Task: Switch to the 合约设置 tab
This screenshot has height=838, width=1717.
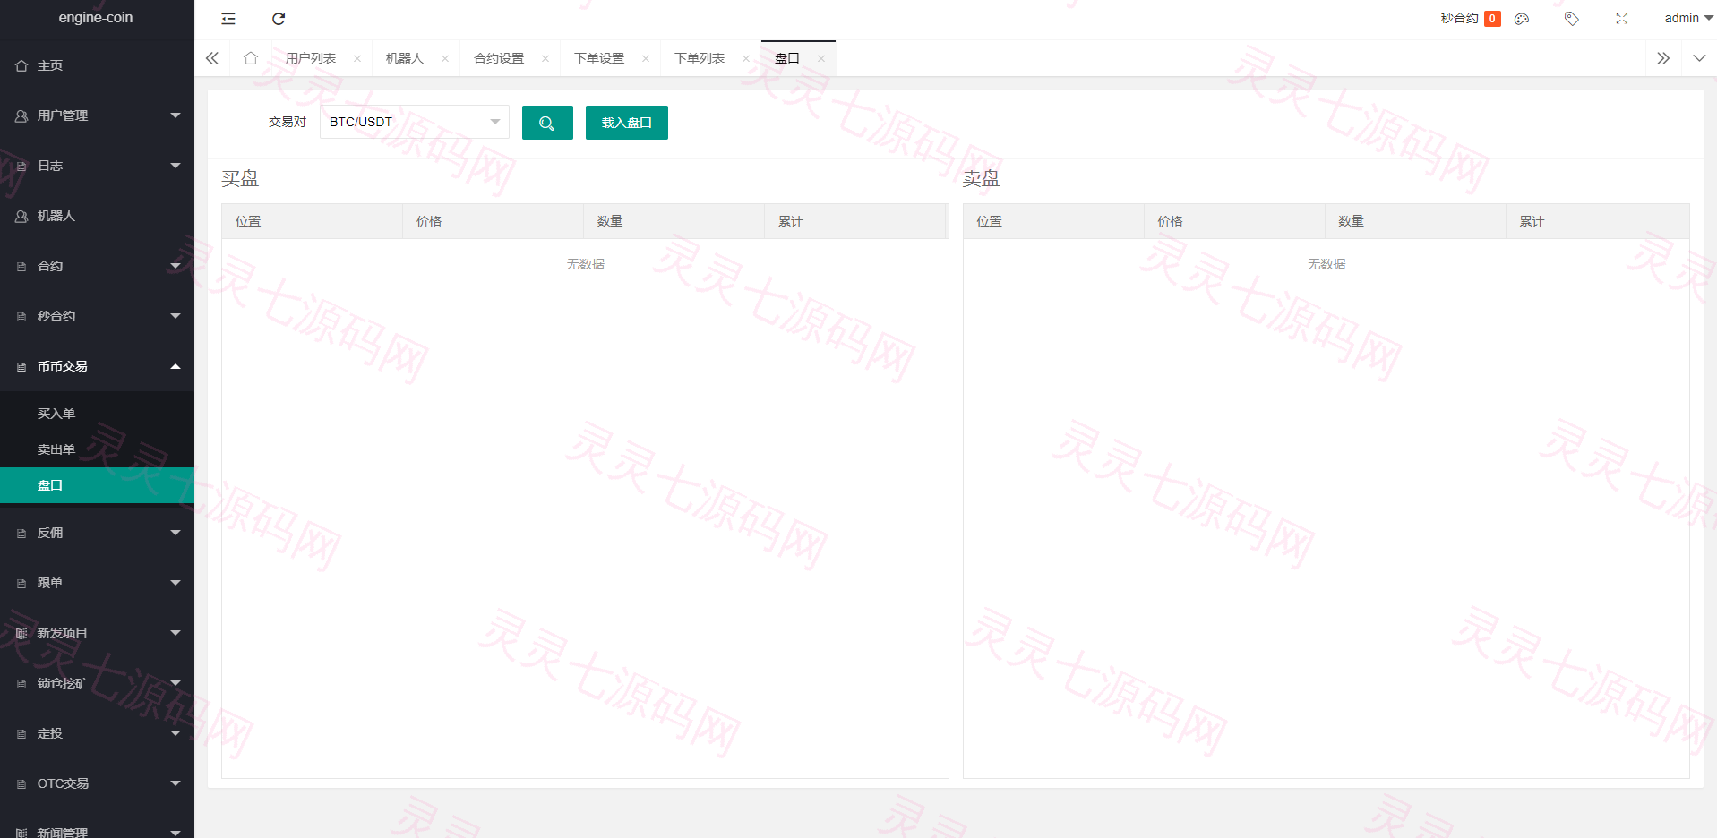Action: click(499, 58)
